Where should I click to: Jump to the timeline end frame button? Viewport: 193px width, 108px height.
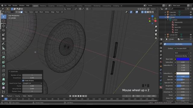(86, 96)
